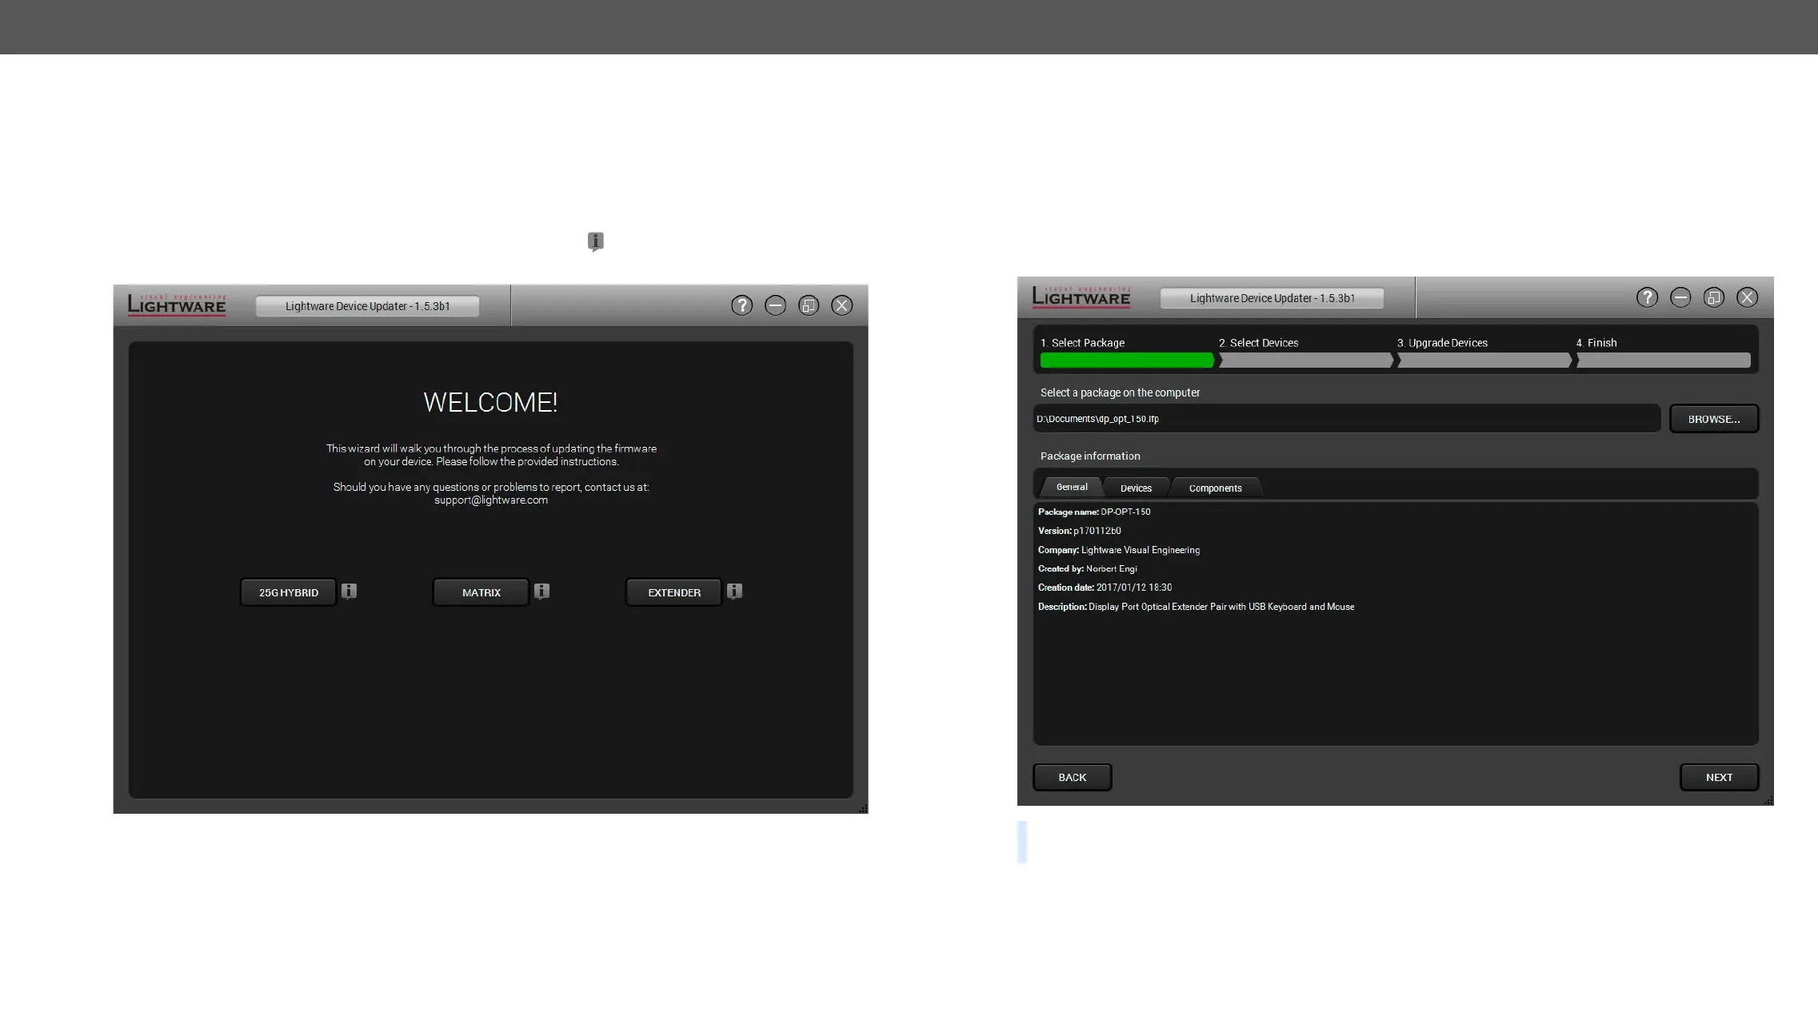Open info icon next to 25G HYBRID button
This screenshot has height=1020, width=1818.
349,592
